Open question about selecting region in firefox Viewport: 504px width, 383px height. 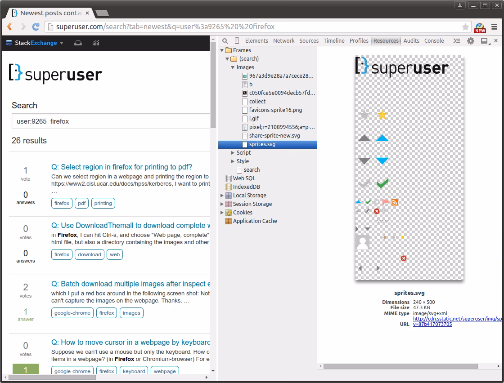click(x=121, y=167)
